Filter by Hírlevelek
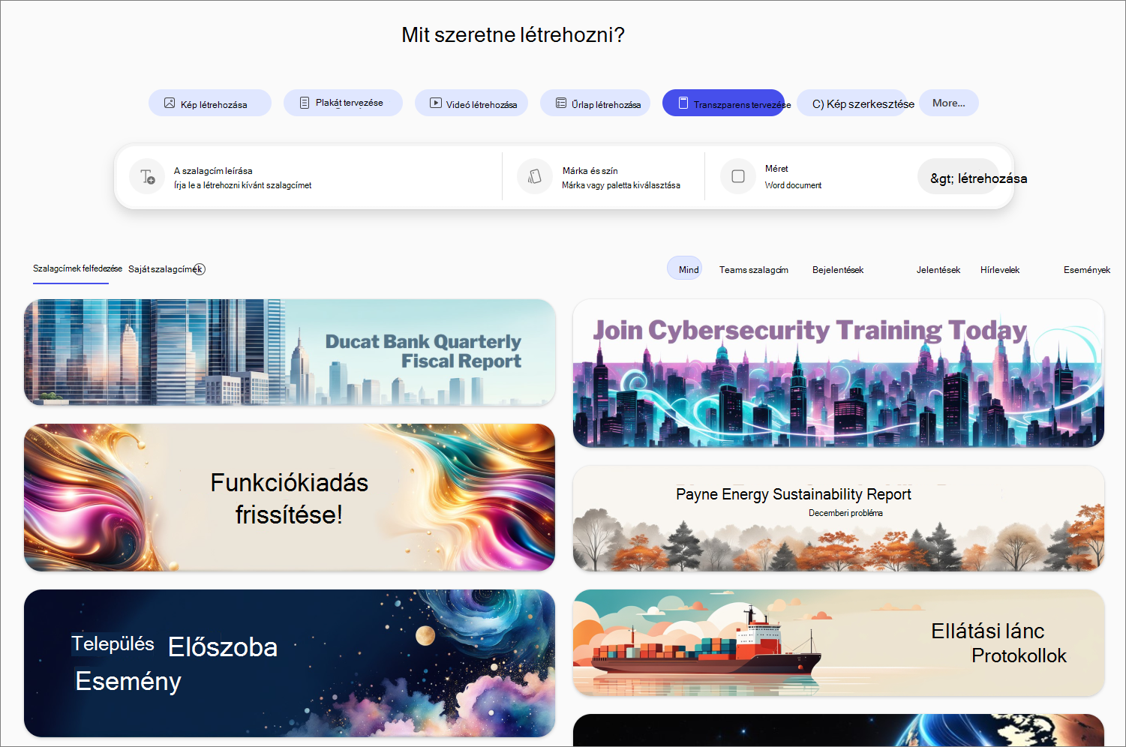 click(999, 270)
